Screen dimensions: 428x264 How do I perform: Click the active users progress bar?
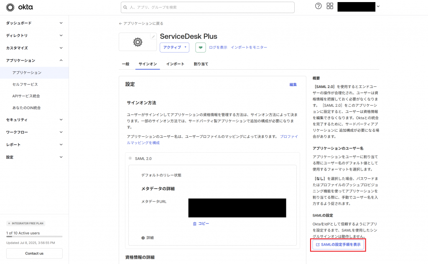34,236
